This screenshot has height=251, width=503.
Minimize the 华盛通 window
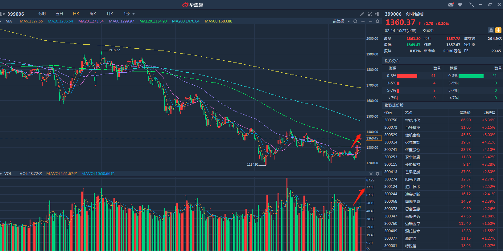click(x=481, y=5)
